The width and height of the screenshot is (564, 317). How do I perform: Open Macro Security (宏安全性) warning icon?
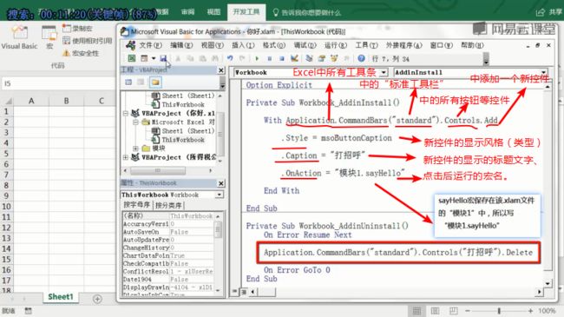66,53
